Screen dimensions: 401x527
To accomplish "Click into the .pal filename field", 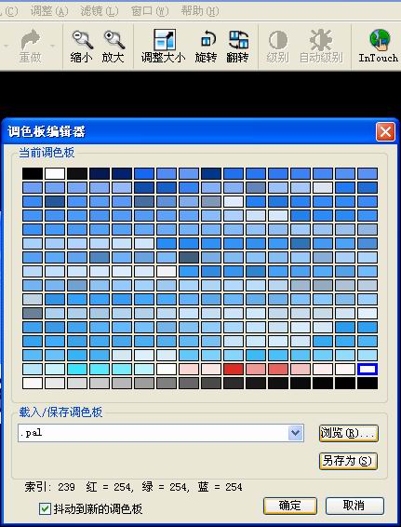I will [x=154, y=433].
